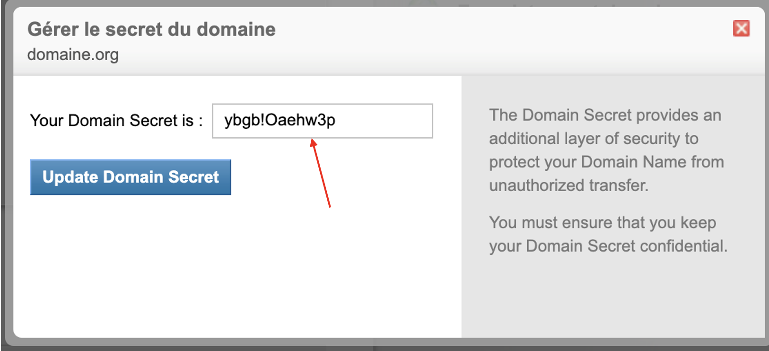Click the words "unauthorized transfer" in description
769x351 pixels.
(x=568, y=185)
